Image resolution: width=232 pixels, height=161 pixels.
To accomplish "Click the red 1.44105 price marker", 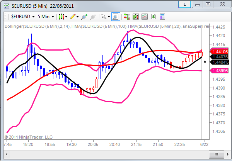I will (x=220, y=52).
